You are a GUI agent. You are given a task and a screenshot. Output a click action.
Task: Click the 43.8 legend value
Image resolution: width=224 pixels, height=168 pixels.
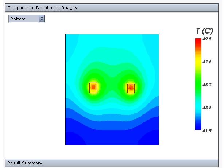[207, 108]
